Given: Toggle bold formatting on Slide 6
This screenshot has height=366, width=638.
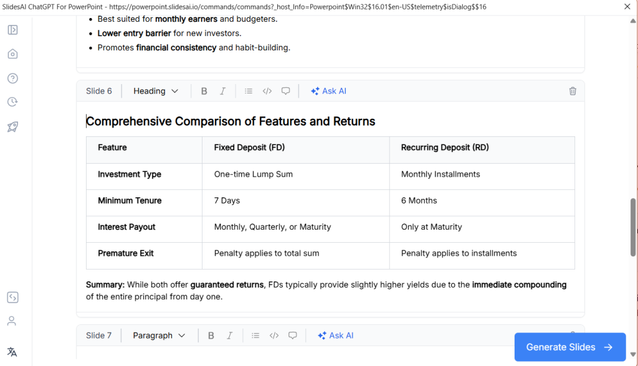Looking at the screenshot, I should [204, 91].
